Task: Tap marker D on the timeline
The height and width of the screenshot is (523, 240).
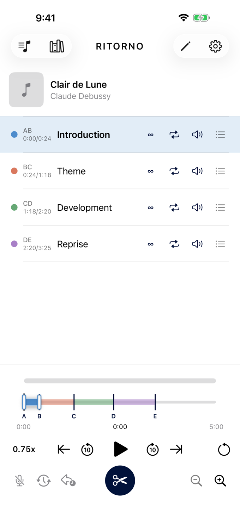Action: (x=113, y=402)
